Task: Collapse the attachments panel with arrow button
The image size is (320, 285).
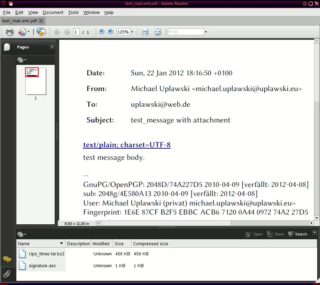Action: point(314,233)
